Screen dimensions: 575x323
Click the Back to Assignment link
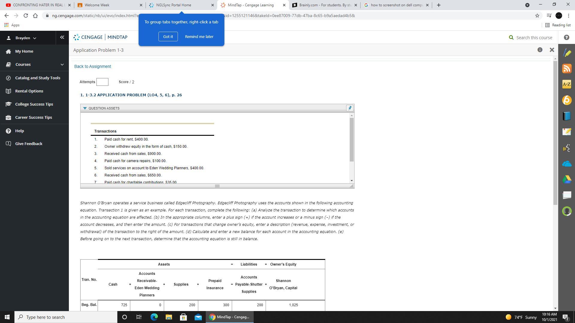93,66
